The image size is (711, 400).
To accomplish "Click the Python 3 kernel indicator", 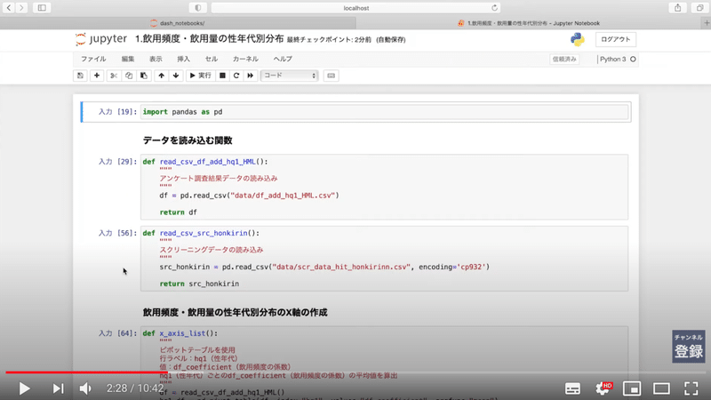I will tap(617, 59).
